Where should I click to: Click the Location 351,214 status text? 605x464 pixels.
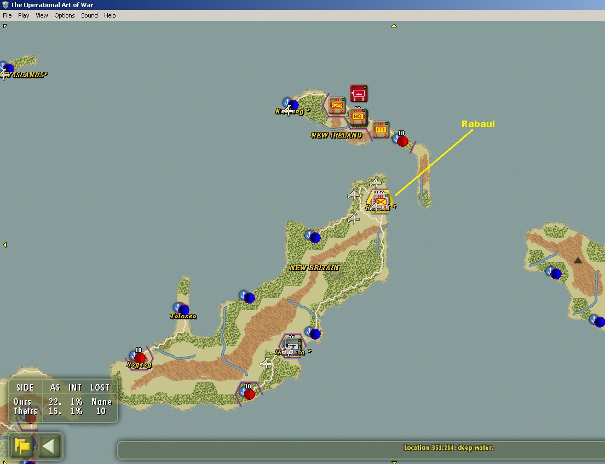[449, 448]
